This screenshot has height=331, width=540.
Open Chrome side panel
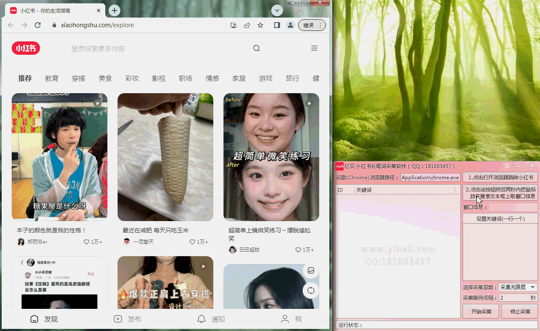(277, 25)
